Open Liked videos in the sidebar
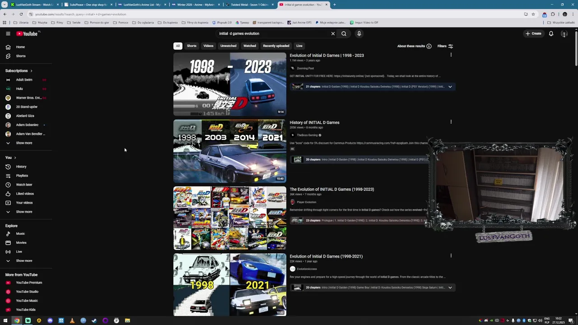Viewport: 578px width, 325px height. click(x=25, y=194)
